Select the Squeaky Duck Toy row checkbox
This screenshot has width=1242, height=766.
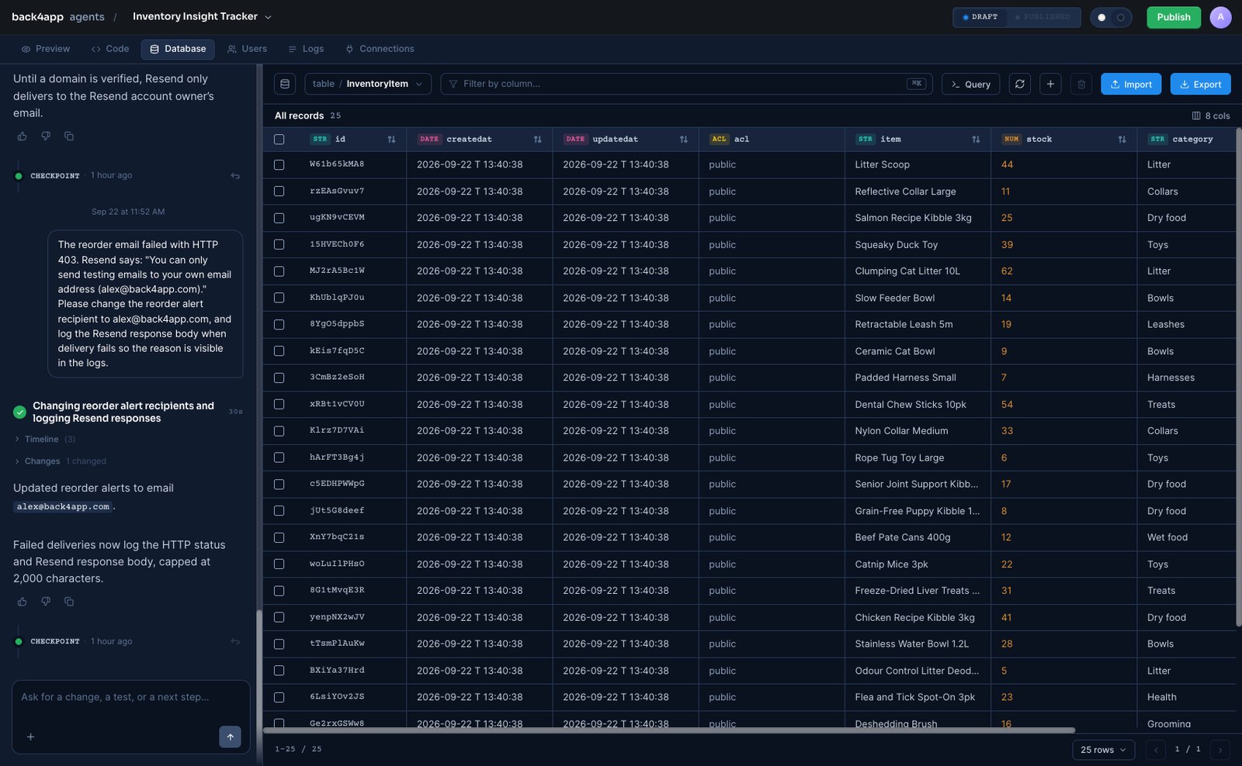point(279,244)
